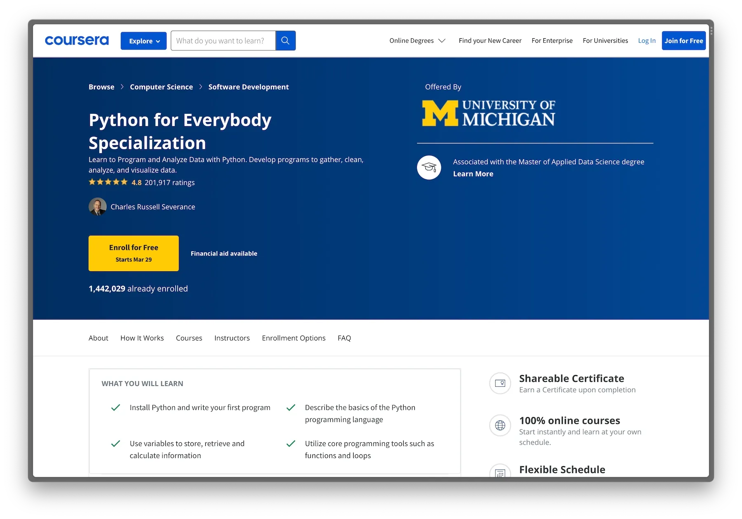This screenshot has height=519, width=742.
Task: Navigate to Browse breadcrumb
Action: pyautogui.click(x=101, y=87)
